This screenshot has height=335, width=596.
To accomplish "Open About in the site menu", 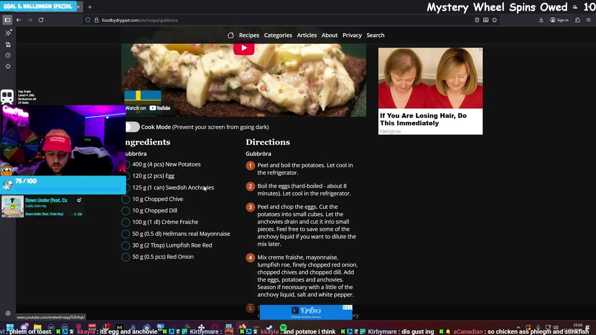I will point(330,35).
